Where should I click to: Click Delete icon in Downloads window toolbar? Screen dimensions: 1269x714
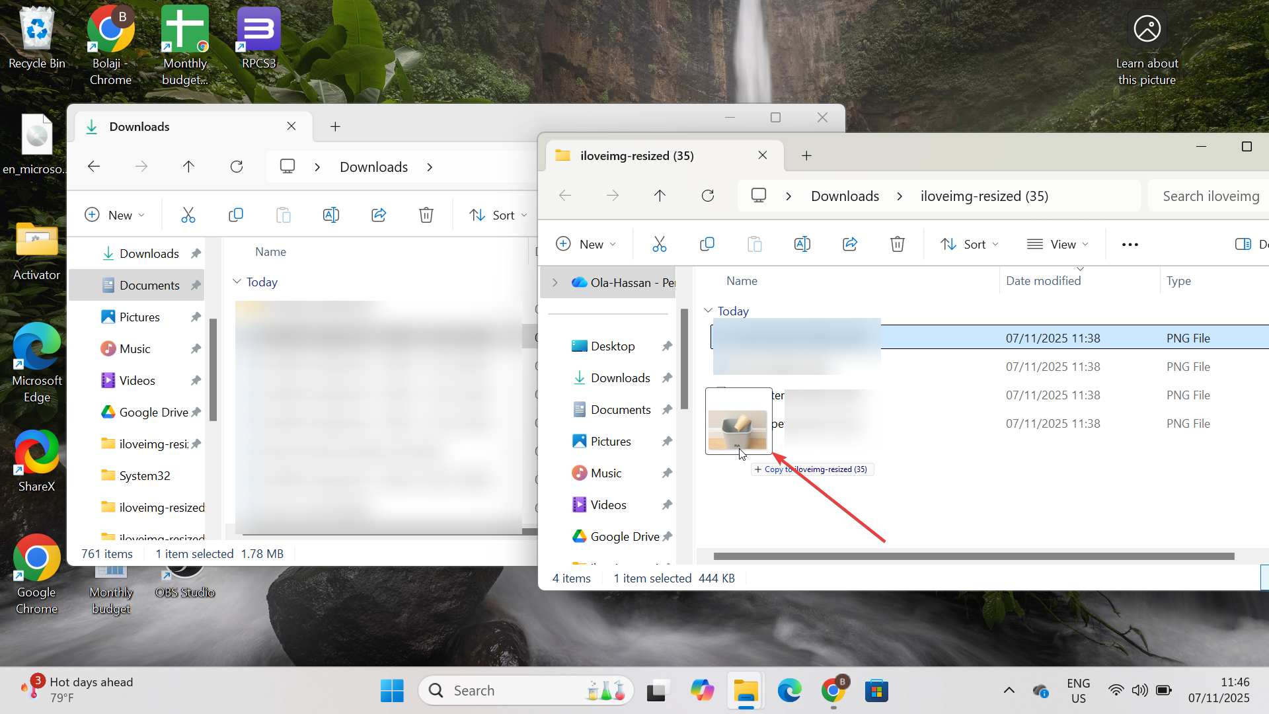click(x=426, y=215)
